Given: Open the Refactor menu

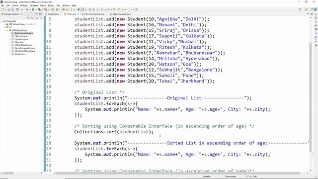Looking at the screenshot, I should [24, 5].
